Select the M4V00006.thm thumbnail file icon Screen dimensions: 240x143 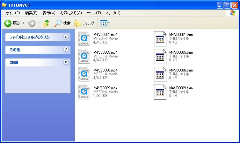[160, 74]
